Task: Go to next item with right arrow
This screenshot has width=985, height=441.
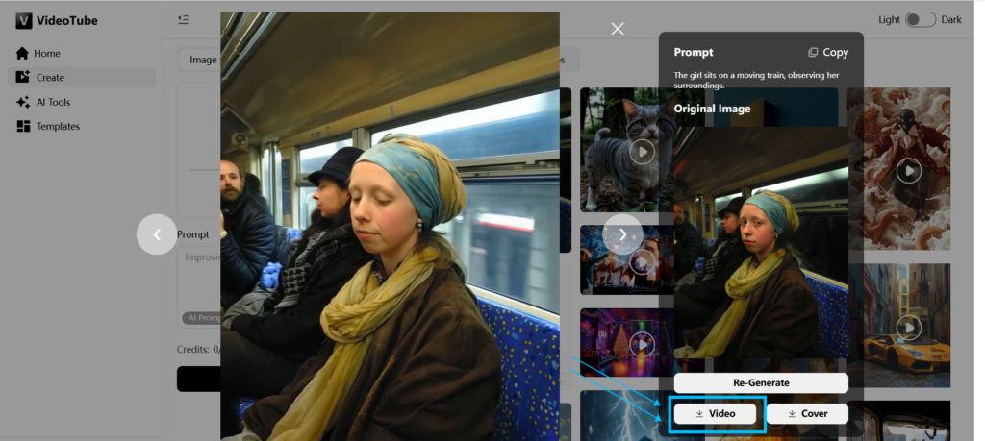Action: (x=622, y=234)
